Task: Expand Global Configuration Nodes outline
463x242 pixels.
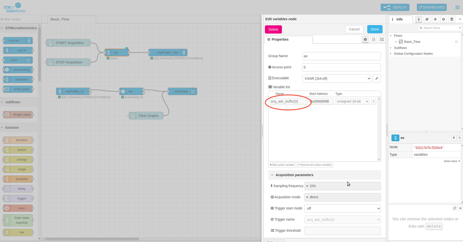Action: click(x=391, y=54)
